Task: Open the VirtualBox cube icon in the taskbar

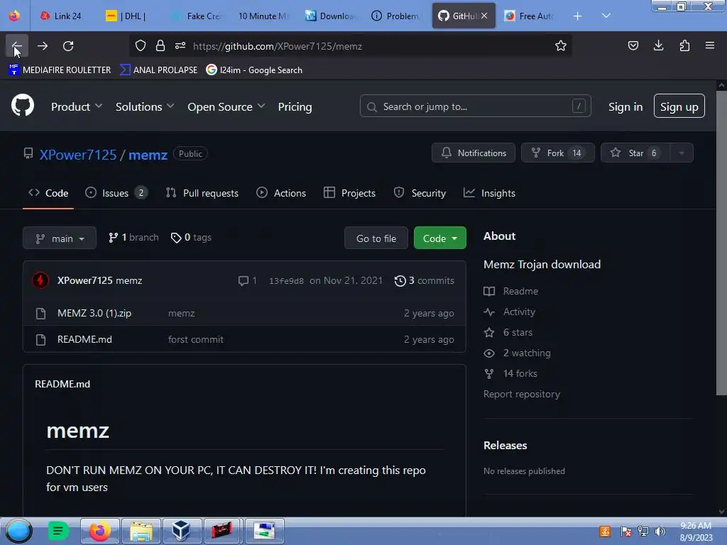Action: coord(181,531)
